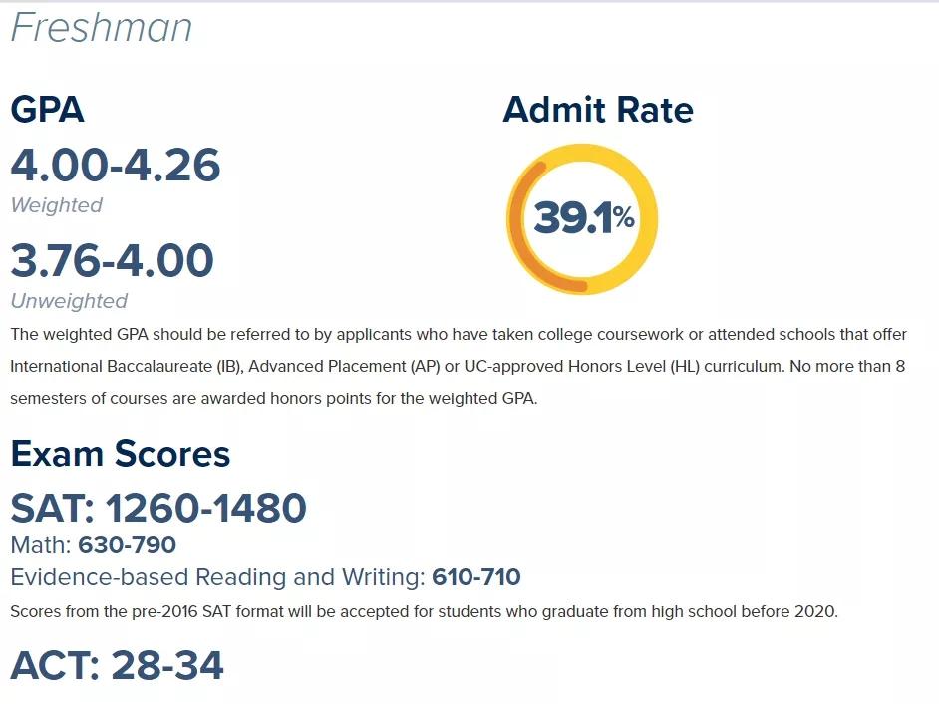Click the italic Weighted label

pyautogui.click(x=57, y=205)
